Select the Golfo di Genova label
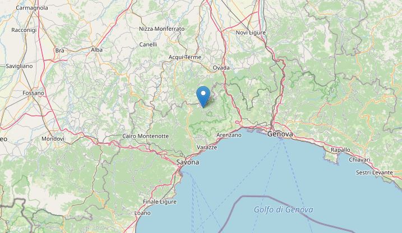Image resolution: width=402 pixels, height=233 pixels. (284, 209)
